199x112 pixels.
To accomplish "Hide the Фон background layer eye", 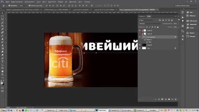I will click(x=140, y=48).
